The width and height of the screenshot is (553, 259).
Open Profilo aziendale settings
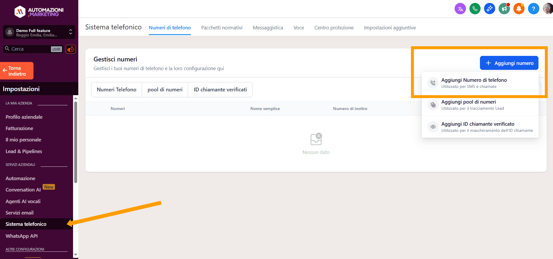pos(24,117)
